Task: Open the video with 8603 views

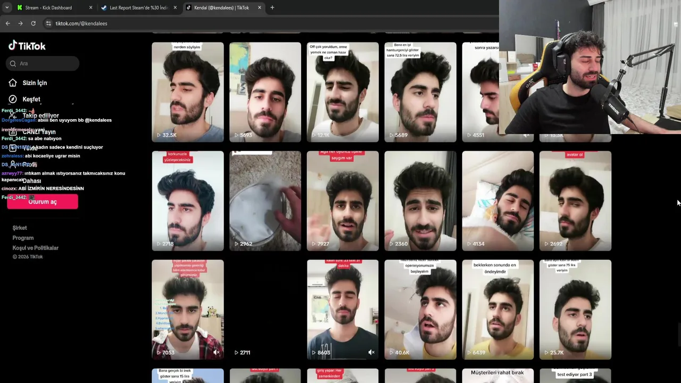Action: (343, 310)
